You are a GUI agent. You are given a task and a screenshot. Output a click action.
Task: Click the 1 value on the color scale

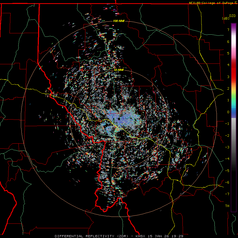(x=228, y=100)
